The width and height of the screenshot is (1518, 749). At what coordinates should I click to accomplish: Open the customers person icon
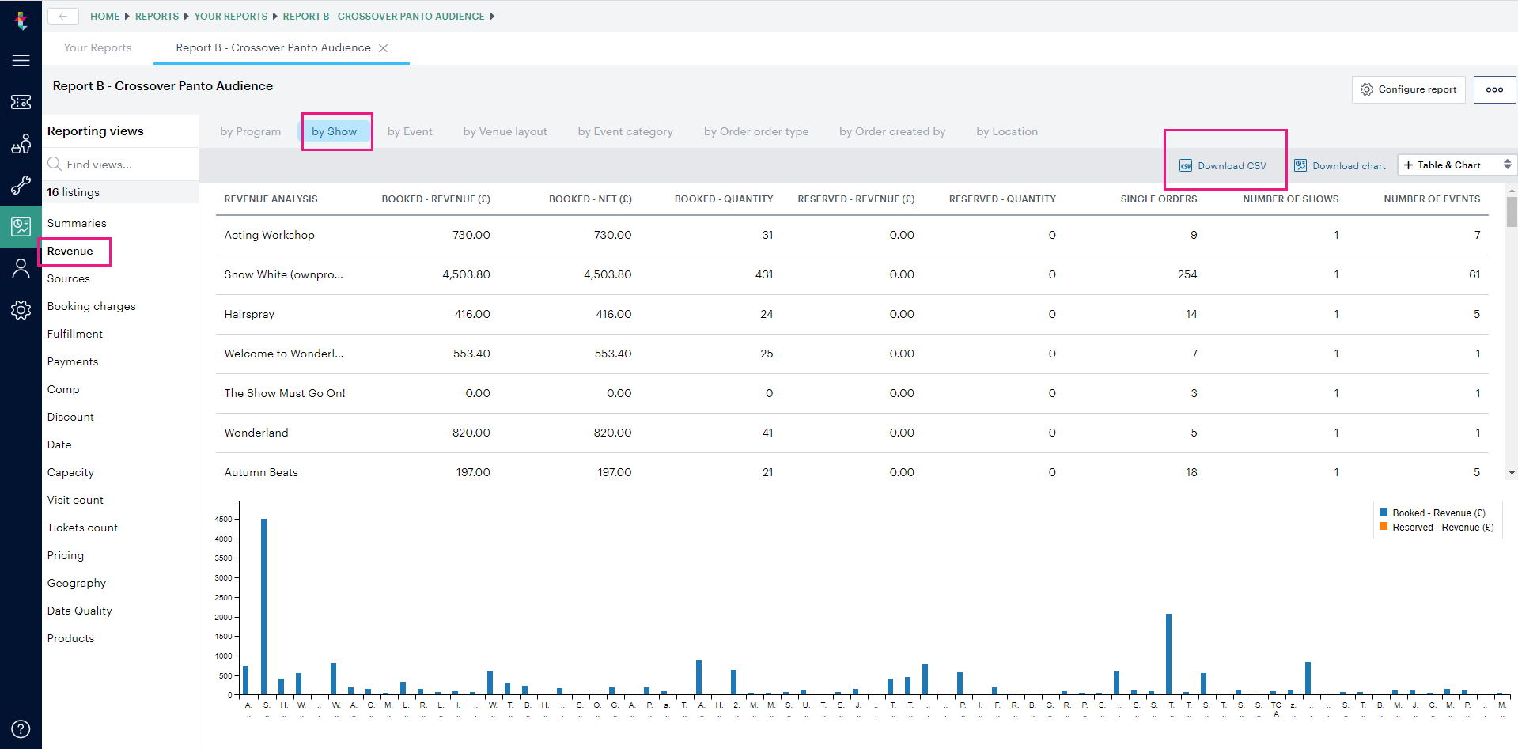point(21,268)
